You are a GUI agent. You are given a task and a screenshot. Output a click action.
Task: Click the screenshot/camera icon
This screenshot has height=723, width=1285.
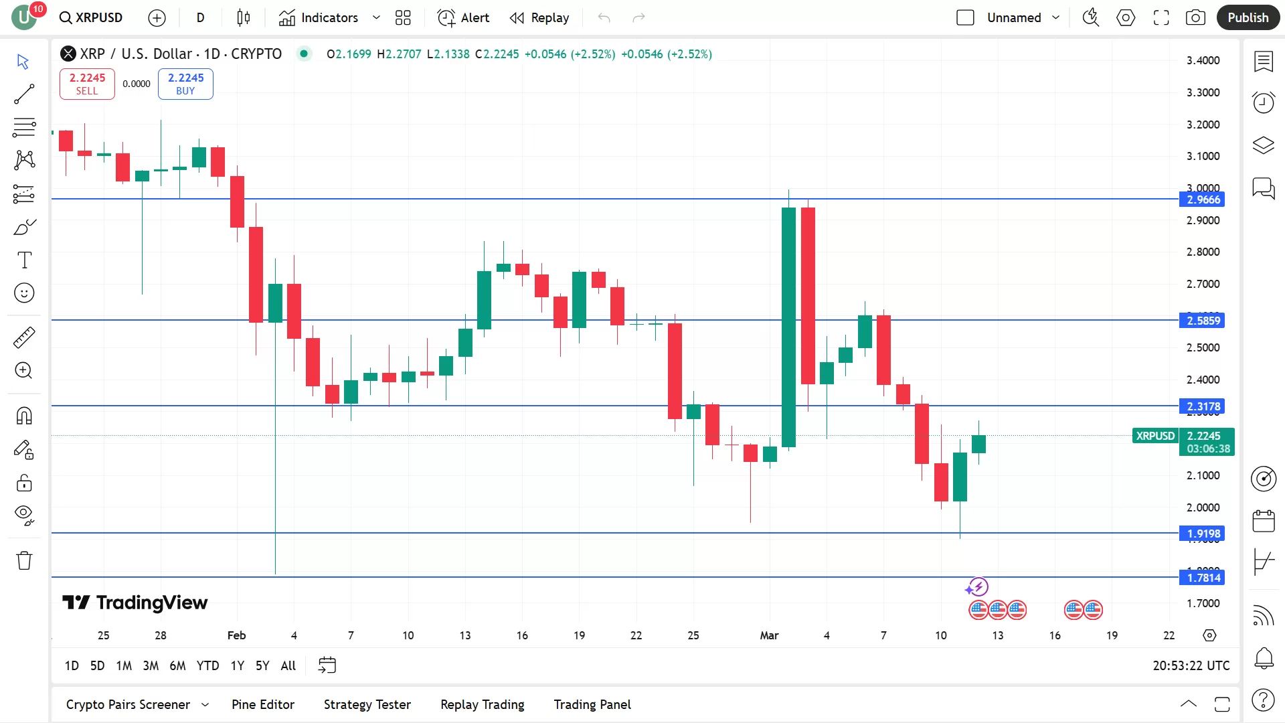1196,17
